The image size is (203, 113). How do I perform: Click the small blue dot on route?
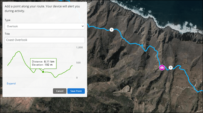click(142, 45)
